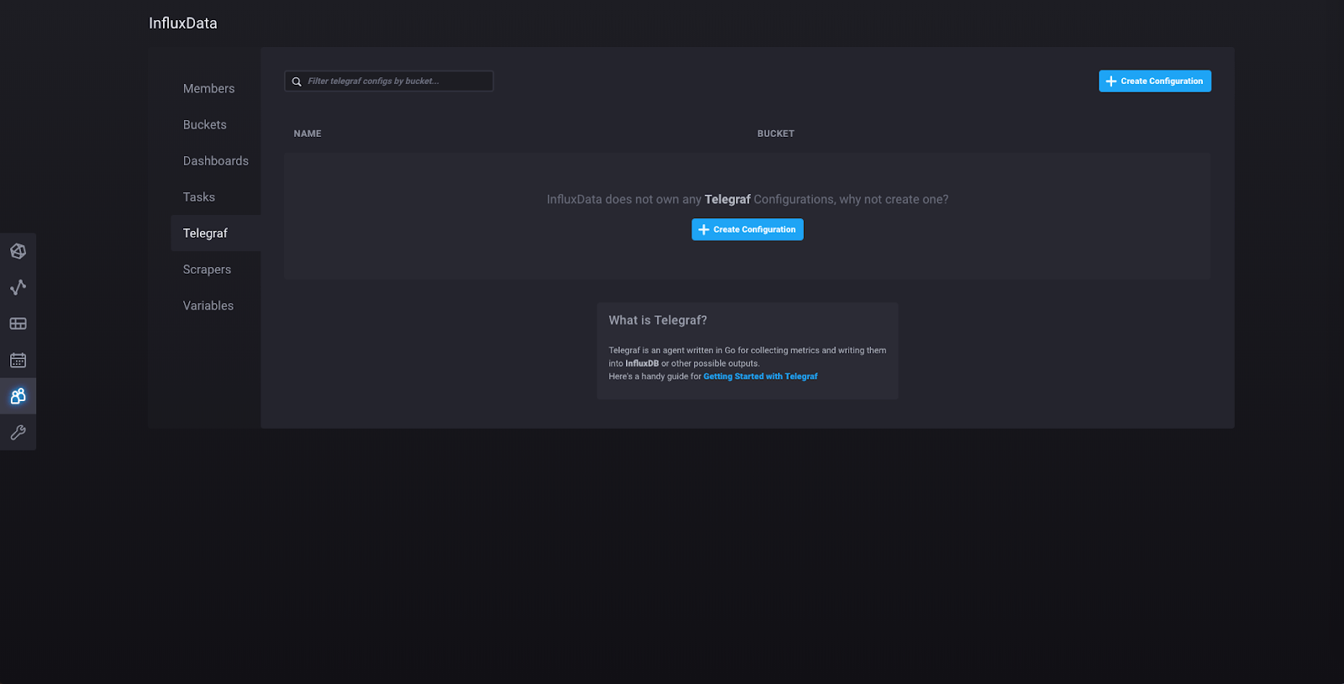
Task: Click the search magnifier icon in filter box
Action: click(x=297, y=81)
